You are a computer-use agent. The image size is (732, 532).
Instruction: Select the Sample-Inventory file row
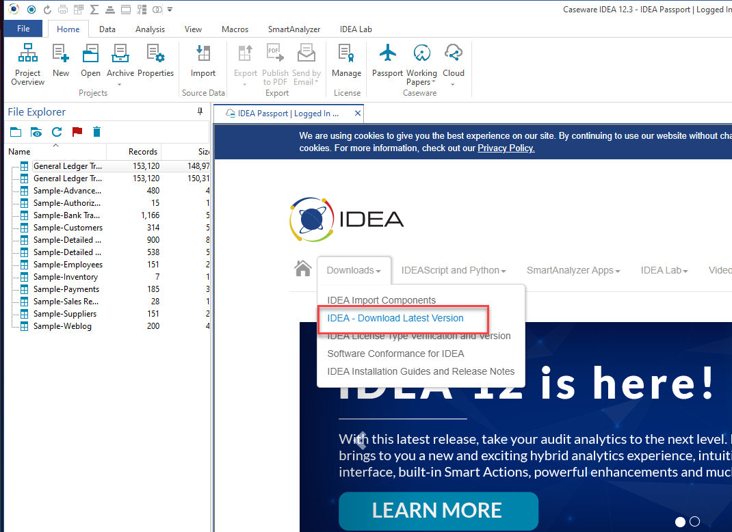click(66, 277)
